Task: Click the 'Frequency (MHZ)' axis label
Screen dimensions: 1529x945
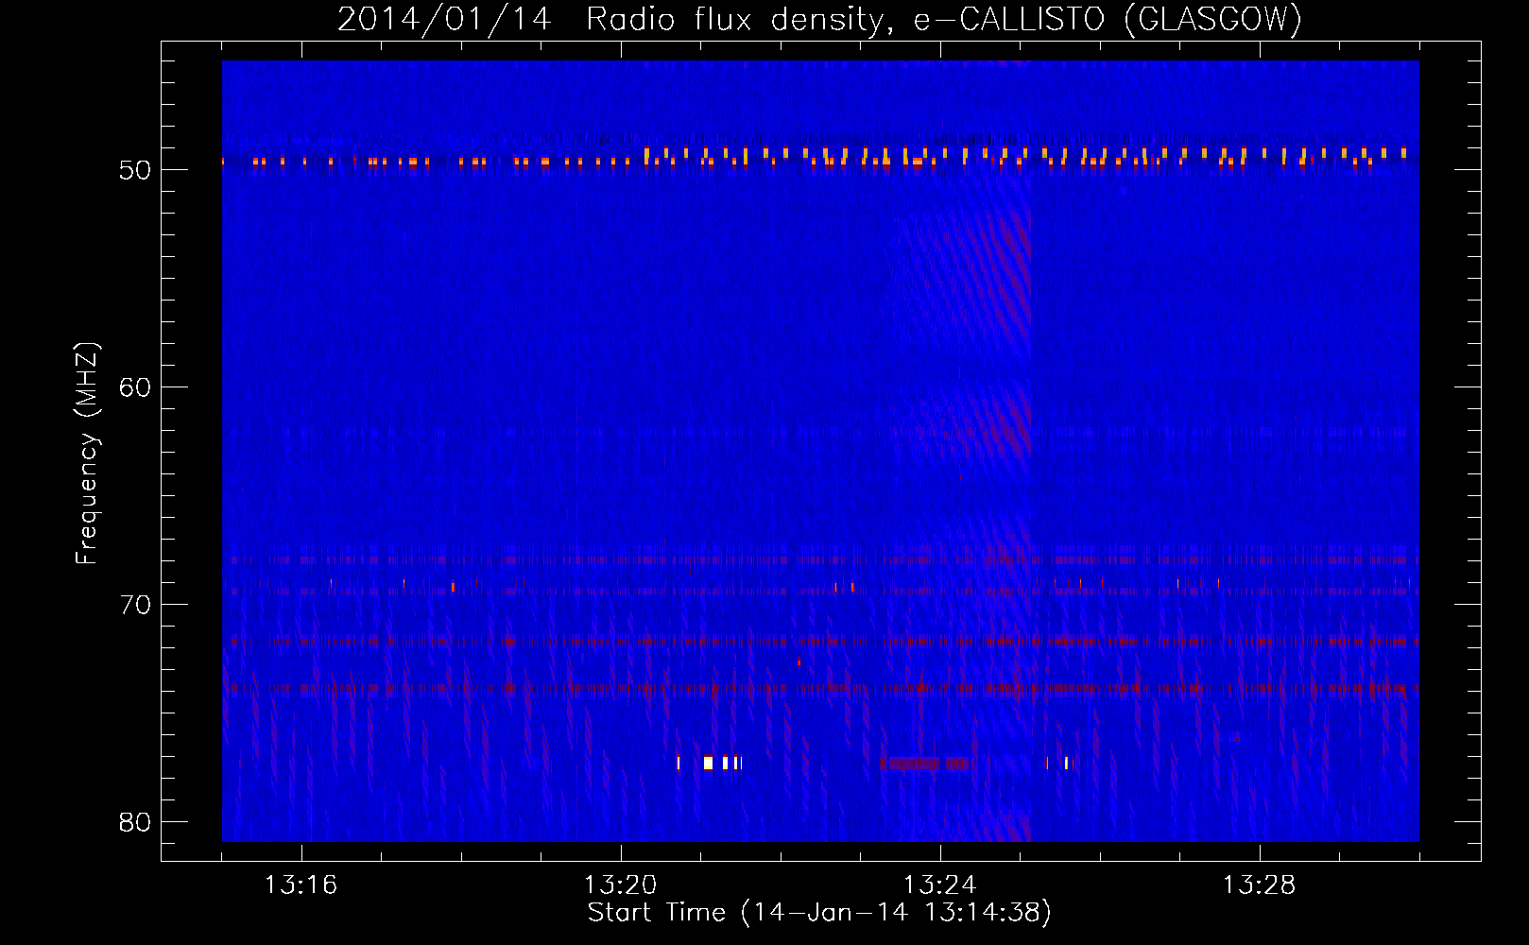Action: (x=87, y=454)
